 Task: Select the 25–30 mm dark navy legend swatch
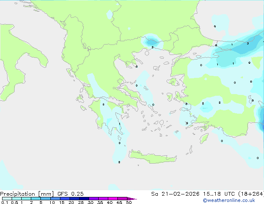tap(84, 199)
